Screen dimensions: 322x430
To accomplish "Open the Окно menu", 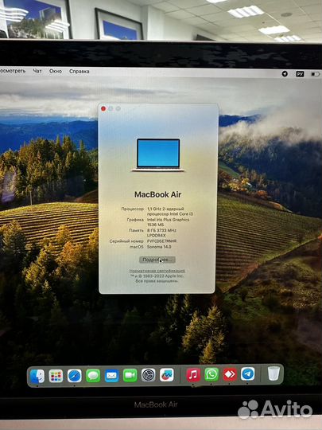I will [x=56, y=71].
